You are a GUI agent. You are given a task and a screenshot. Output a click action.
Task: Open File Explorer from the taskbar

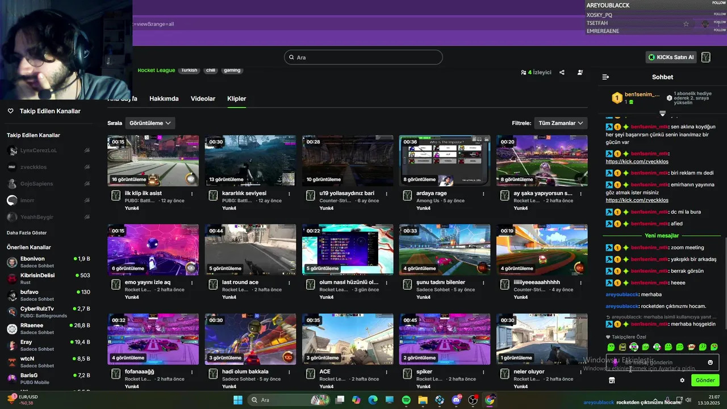coord(423,400)
